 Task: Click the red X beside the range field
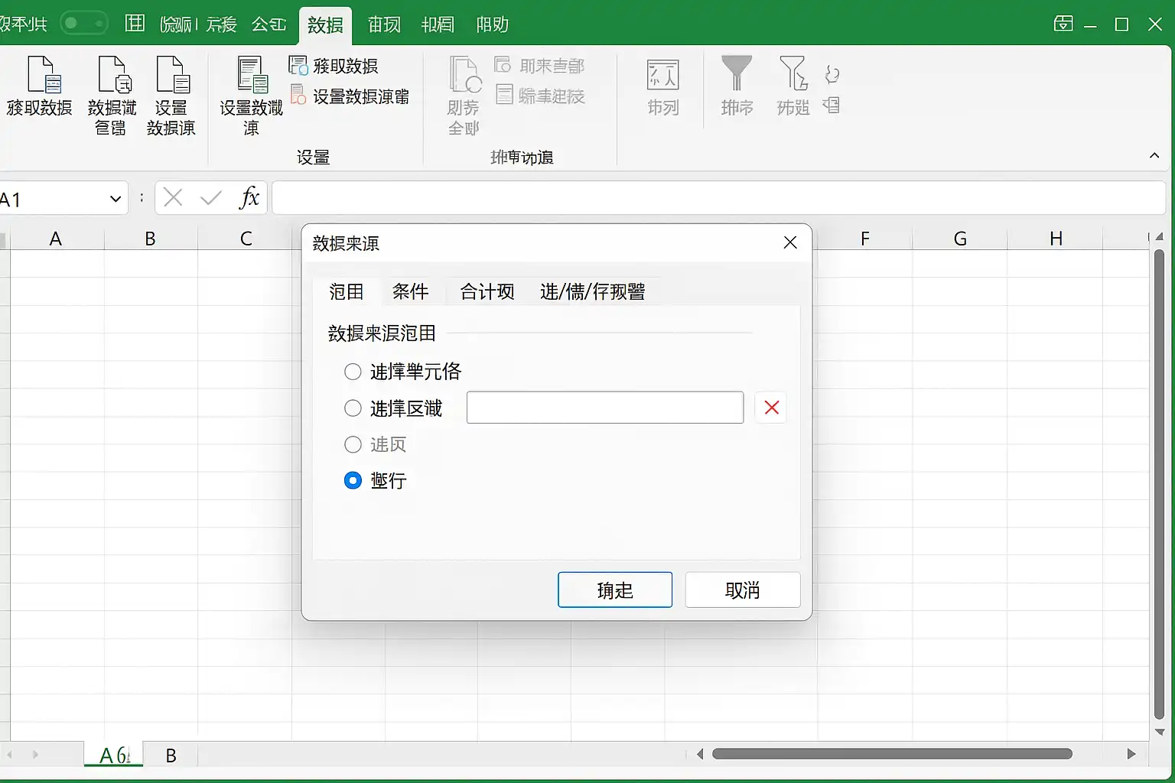pos(771,408)
